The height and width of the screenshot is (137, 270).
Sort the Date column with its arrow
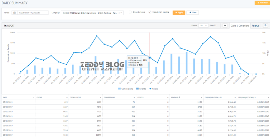(x=33, y=97)
